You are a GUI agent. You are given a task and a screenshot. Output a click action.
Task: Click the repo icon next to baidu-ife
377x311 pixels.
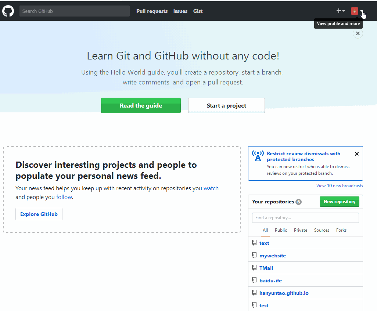tap(254, 280)
